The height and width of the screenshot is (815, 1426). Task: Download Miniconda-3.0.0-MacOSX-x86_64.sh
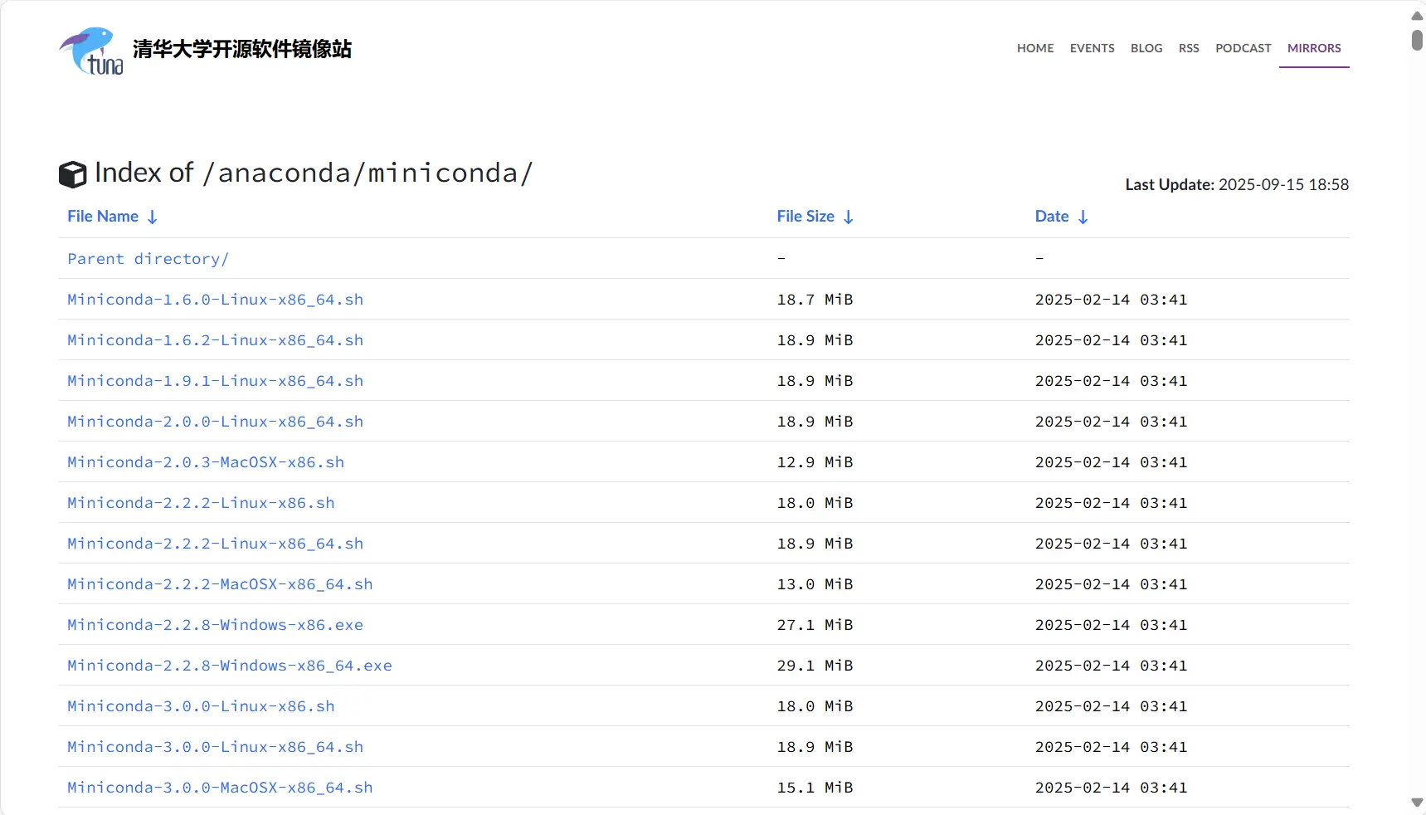tap(220, 788)
